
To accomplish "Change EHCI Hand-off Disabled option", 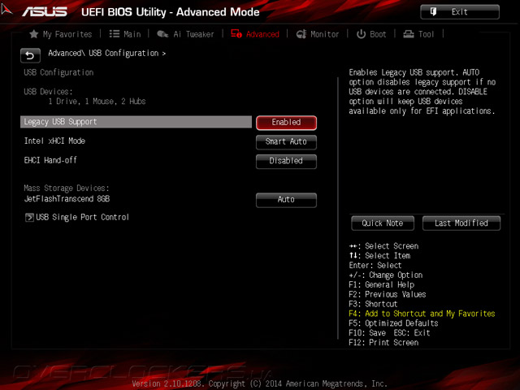I will [x=286, y=161].
